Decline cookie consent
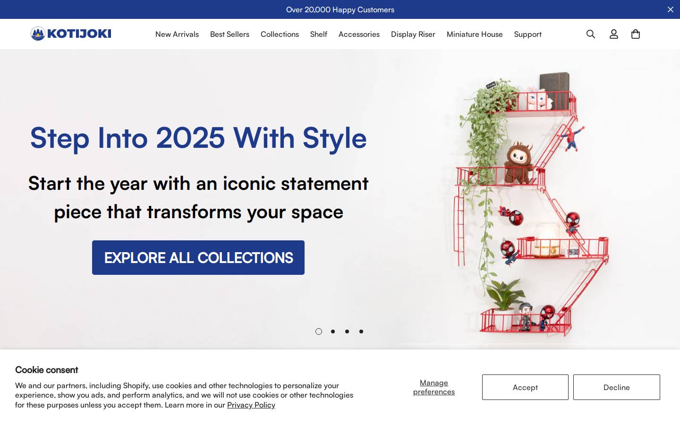This screenshot has height=425, width=680. click(617, 387)
